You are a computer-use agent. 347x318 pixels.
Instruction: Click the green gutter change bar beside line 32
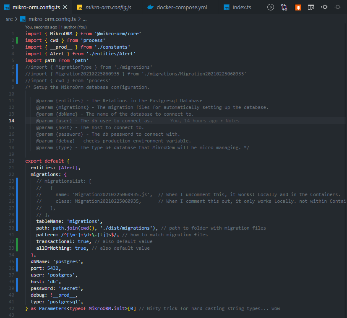coord(16,241)
